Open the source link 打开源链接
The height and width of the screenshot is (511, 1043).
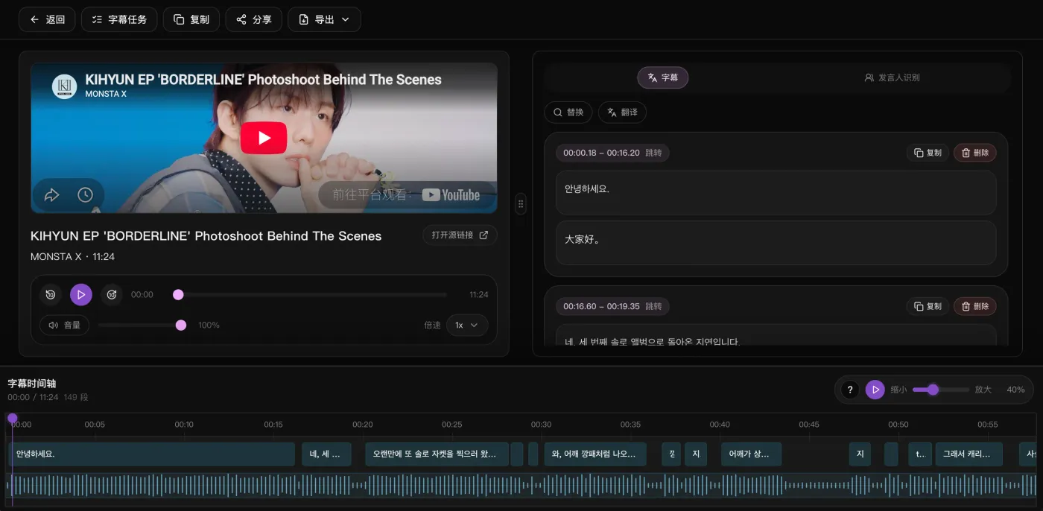click(460, 235)
